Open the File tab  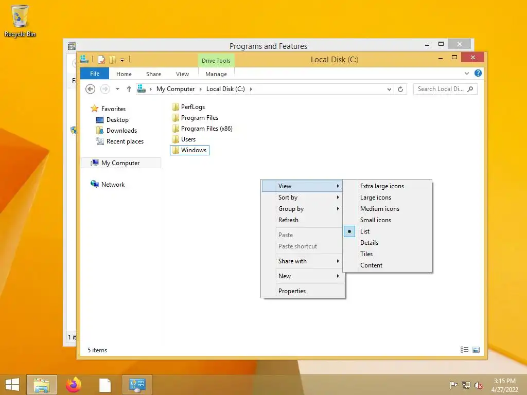tap(95, 74)
